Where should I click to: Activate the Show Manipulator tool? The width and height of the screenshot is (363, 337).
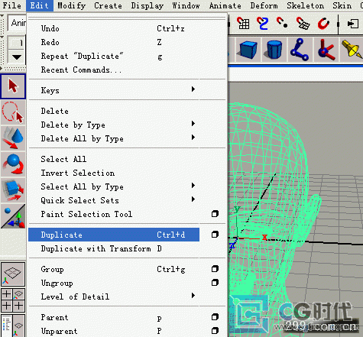pos(13,215)
